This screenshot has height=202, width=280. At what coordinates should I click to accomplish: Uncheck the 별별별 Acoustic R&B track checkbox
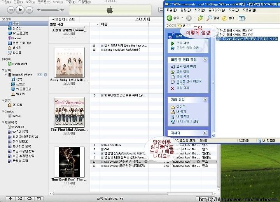[x=102, y=153]
